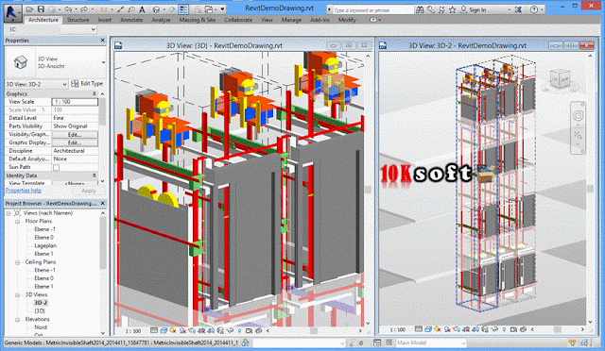Click the Close Hidden Windows icon
Viewport: 605px width, 351px height.
tap(198, 9)
